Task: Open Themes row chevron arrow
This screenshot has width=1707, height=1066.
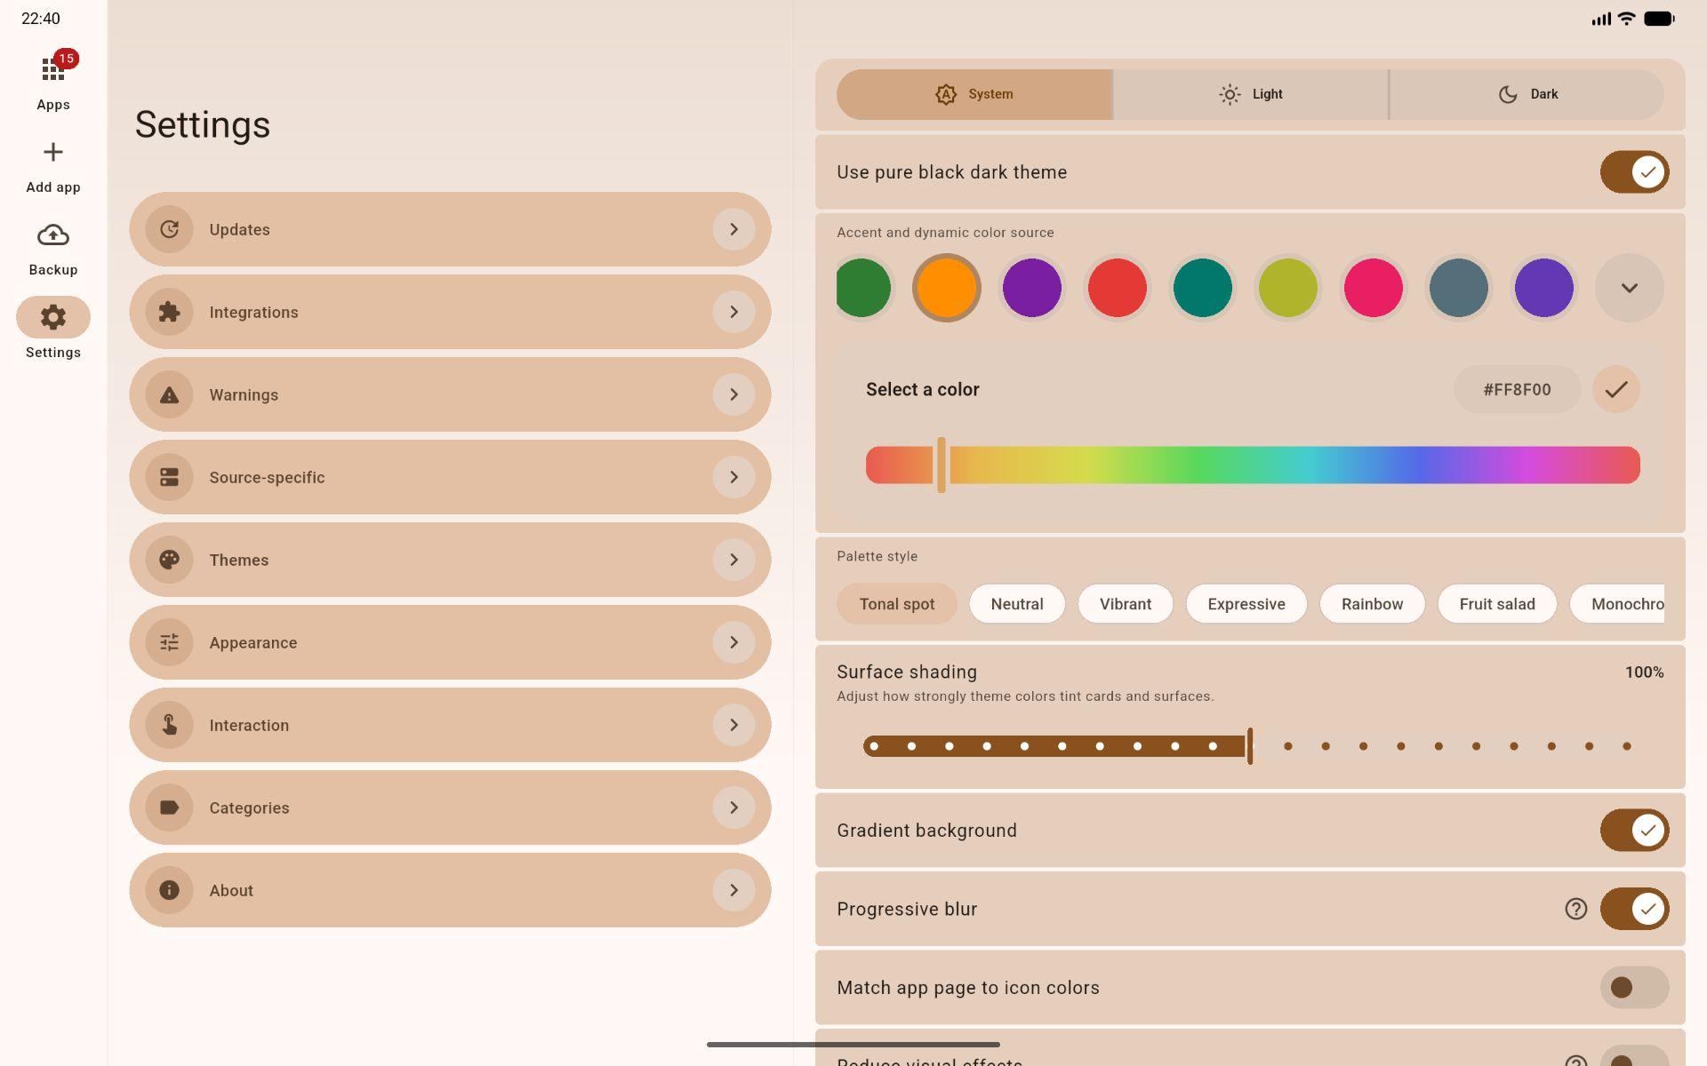Action: (x=733, y=560)
